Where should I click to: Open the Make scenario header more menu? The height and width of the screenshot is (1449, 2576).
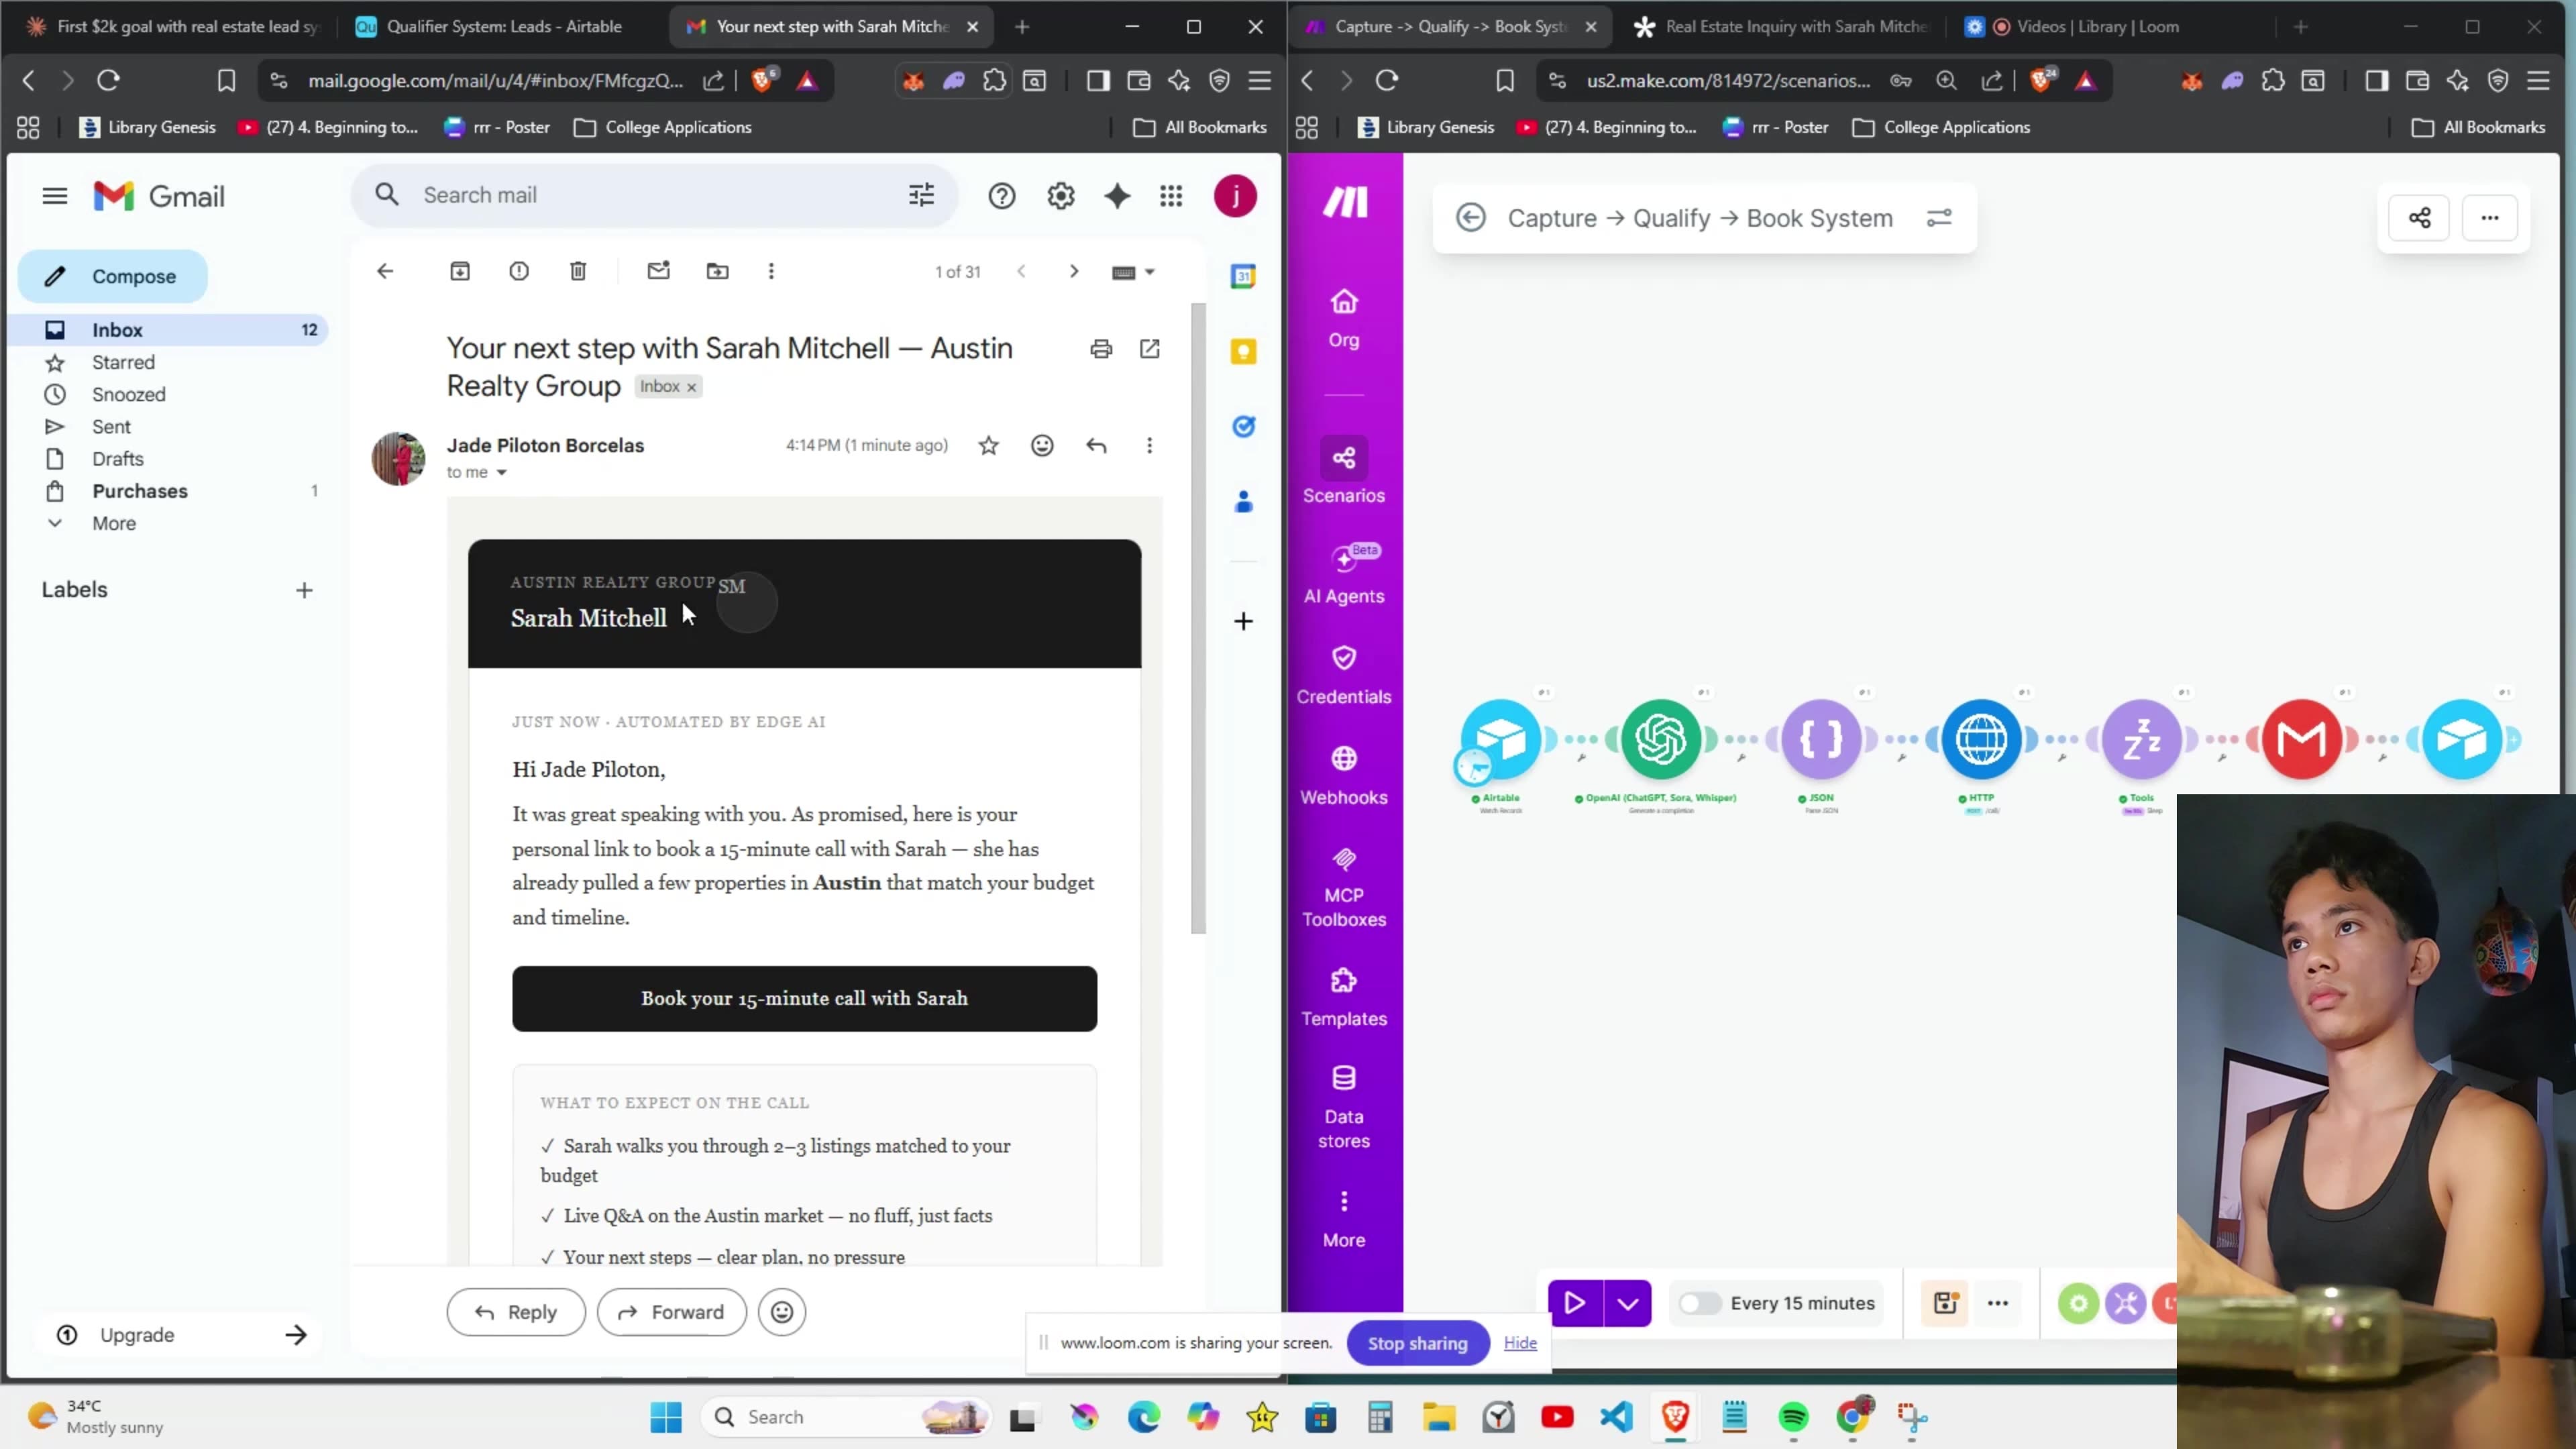2489,218
